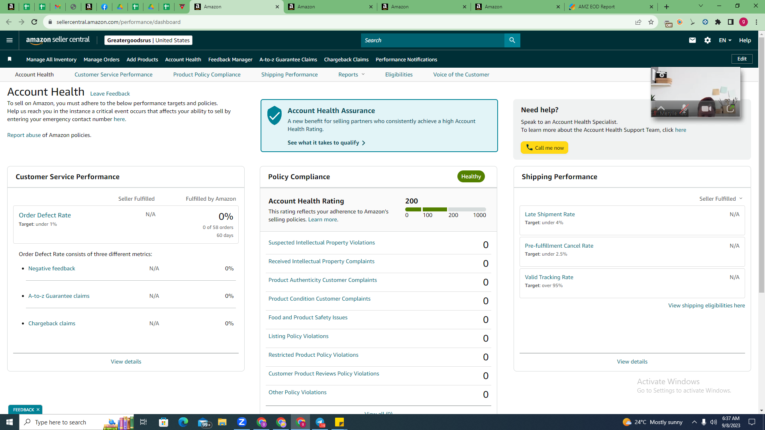Screen dimensions: 765x430
Task: Open Manage Orders from favorites bar
Action: [102, 59]
